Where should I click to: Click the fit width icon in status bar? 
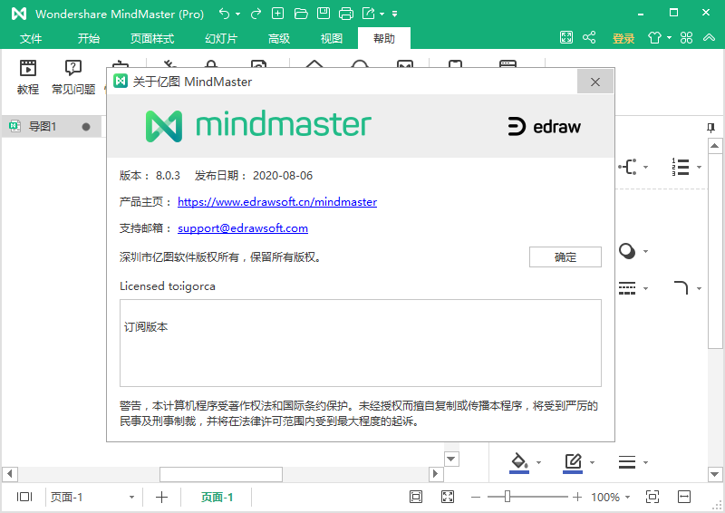[684, 497]
